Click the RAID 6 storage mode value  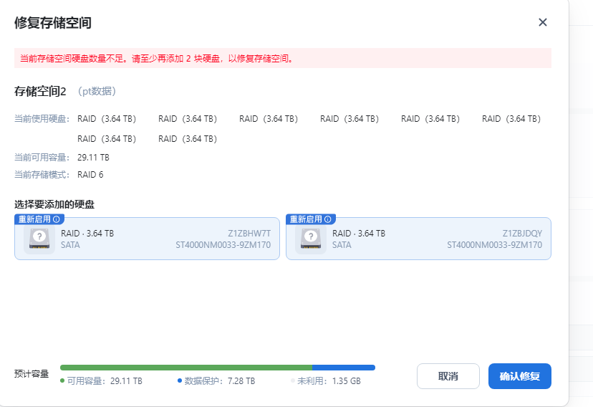click(x=90, y=175)
